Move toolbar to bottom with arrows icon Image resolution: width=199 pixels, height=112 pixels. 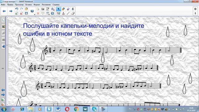[195, 13]
